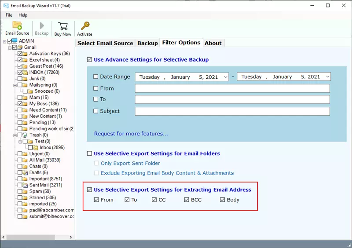This screenshot has width=352, height=248.
Task: Check the Excel sheet (4) folder checkbox
Action: tap(20, 60)
